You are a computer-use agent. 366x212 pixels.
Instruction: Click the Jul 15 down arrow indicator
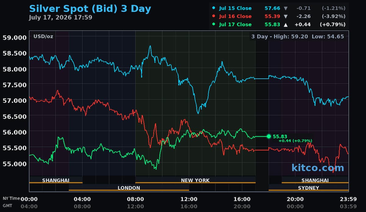click(276, 8)
